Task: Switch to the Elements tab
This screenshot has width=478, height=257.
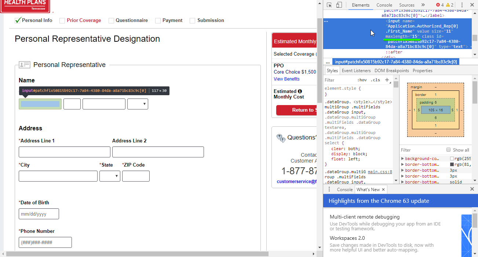Action: [x=361, y=5]
